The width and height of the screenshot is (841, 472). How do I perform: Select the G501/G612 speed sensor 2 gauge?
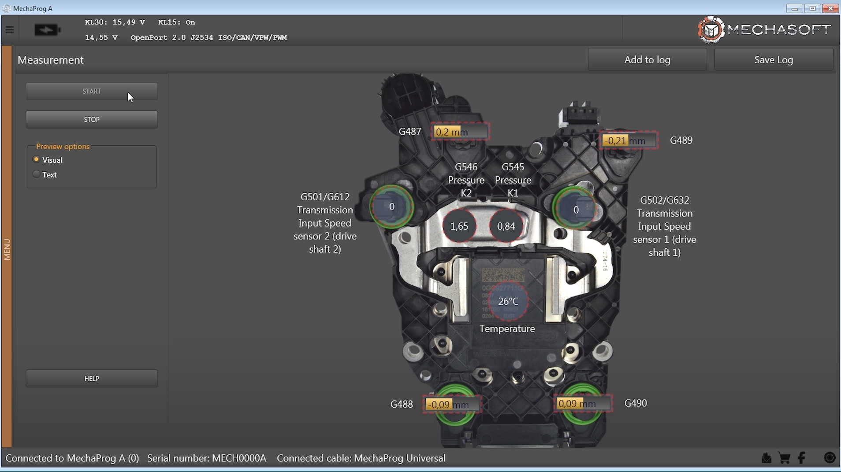pyautogui.click(x=391, y=206)
